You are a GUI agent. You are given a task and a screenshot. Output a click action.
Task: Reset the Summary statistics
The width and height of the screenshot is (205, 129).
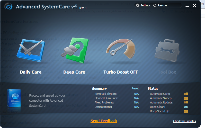click(135, 88)
